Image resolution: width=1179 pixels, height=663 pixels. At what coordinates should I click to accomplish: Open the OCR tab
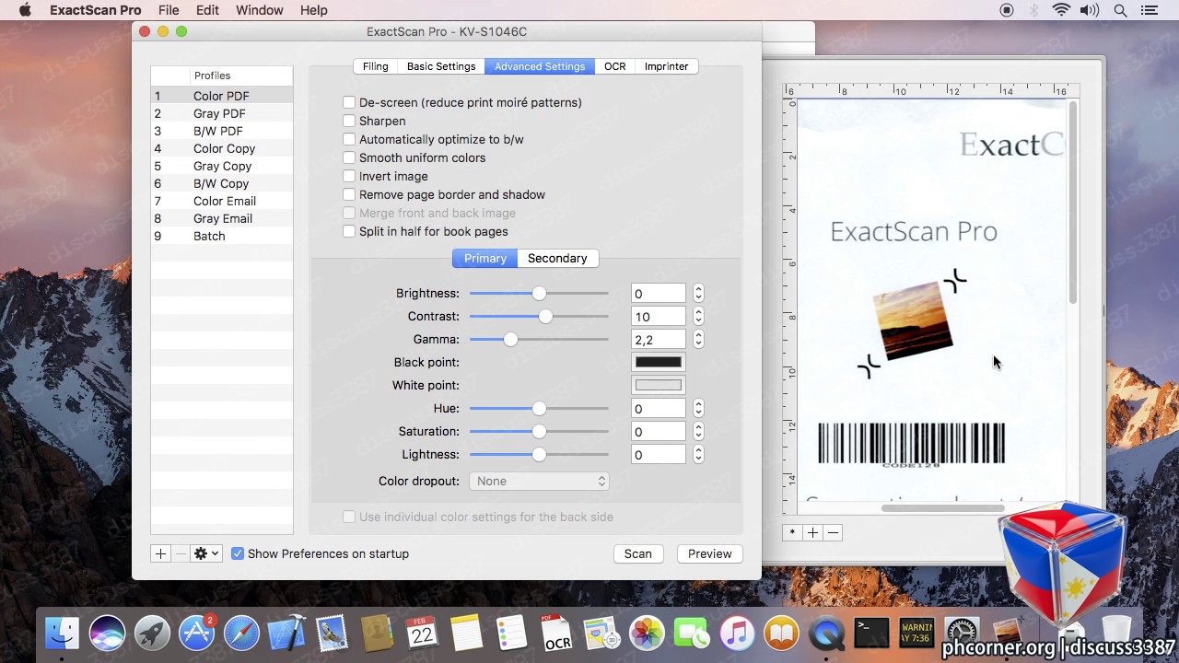point(614,66)
